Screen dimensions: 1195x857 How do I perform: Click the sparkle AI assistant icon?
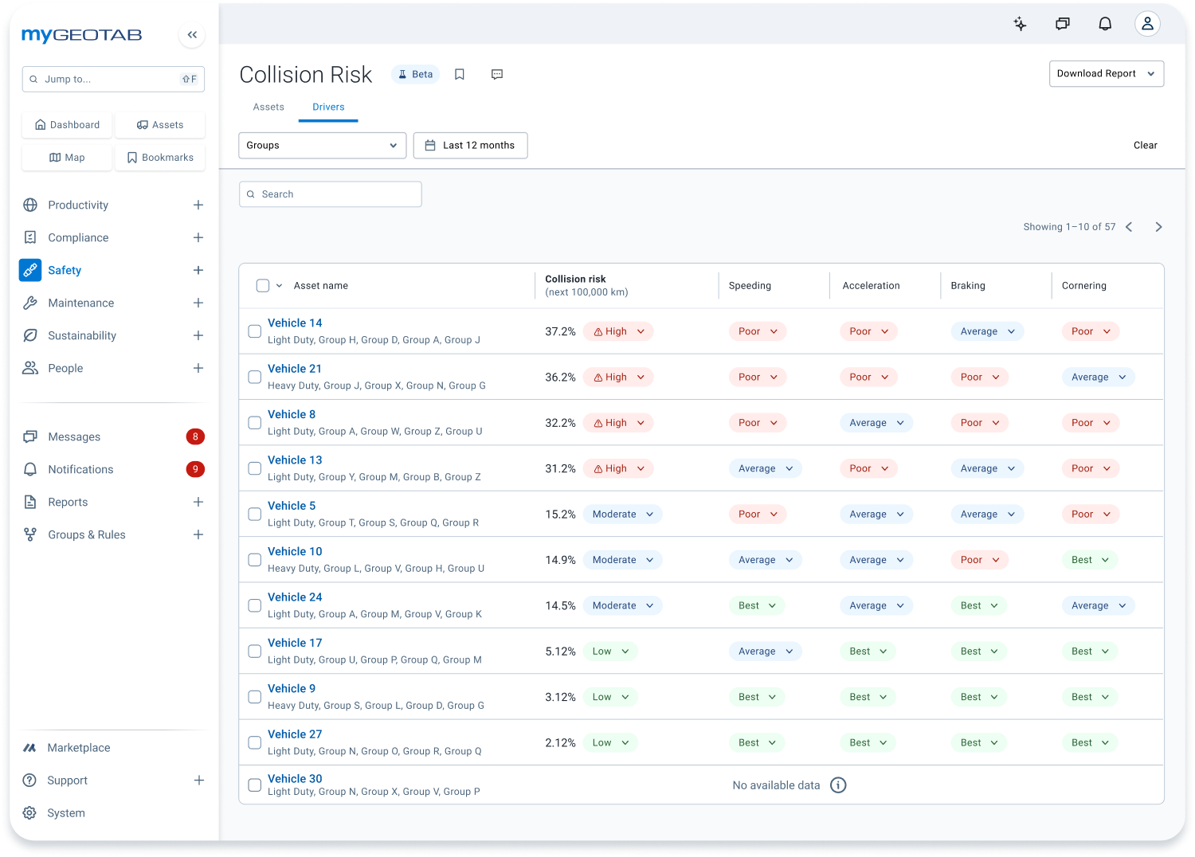point(1020,24)
